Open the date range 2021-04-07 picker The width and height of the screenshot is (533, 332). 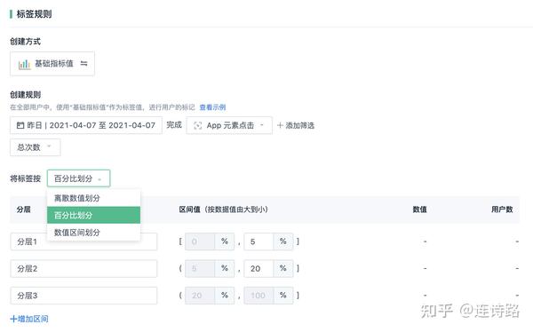coord(86,125)
